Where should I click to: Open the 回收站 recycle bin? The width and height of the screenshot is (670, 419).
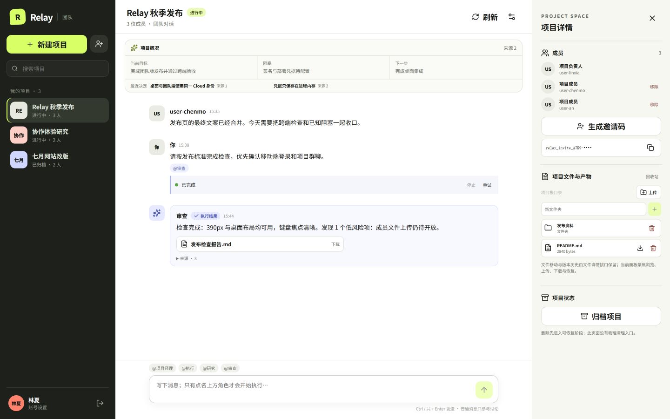click(652, 177)
